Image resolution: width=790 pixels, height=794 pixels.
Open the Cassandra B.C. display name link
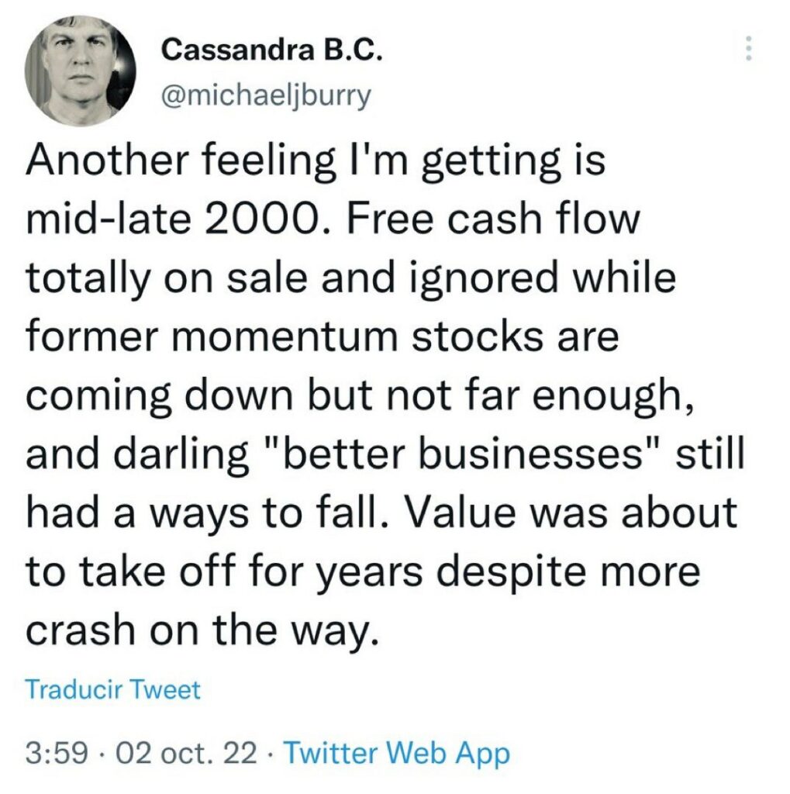[x=271, y=52]
